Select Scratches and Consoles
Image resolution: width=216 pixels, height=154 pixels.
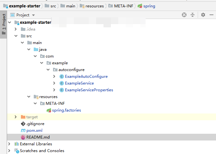tap(42, 151)
